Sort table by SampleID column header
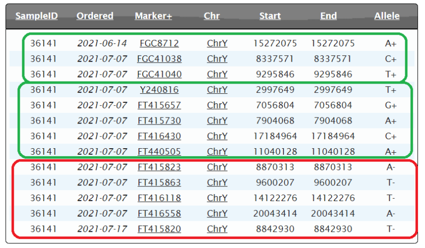This screenshot has width=425, height=248. (x=36, y=16)
